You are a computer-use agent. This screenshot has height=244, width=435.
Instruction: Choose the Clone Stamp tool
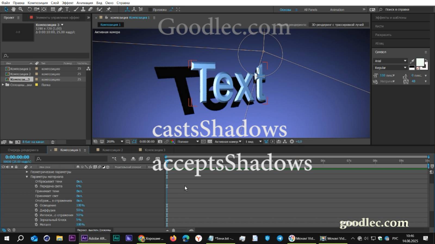point(82,9)
